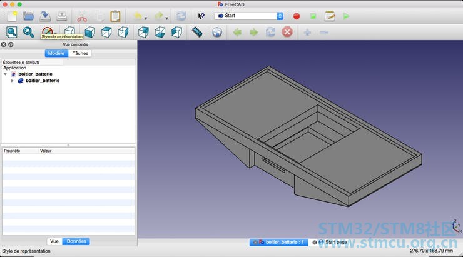Print the document using the printer icon

(62, 16)
